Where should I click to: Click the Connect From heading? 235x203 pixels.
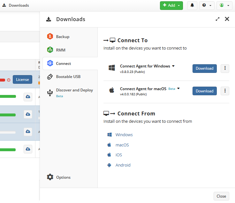point(136,113)
